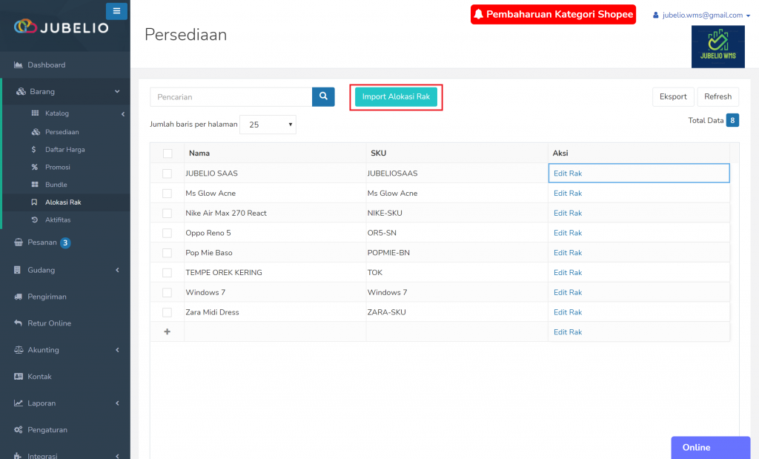Image resolution: width=759 pixels, height=459 pixels.
Task: Click the bell icon in Shopee notification
Action: click(478, 14)
